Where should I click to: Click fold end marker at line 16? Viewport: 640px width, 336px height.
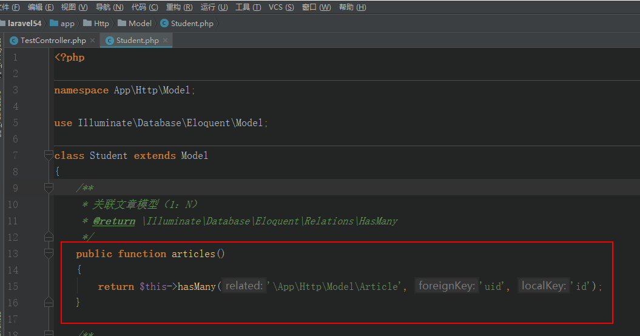click(49, 302)
